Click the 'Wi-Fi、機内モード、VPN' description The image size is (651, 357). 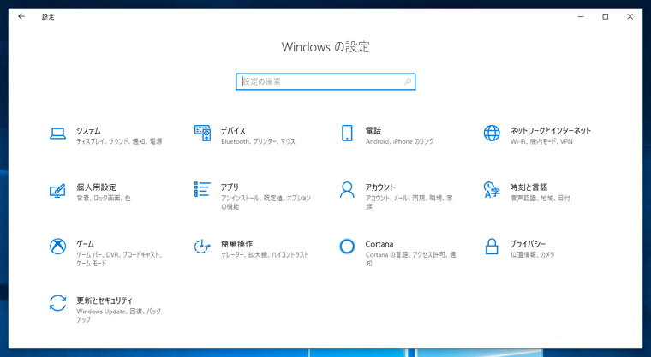(x=541, y=141)
